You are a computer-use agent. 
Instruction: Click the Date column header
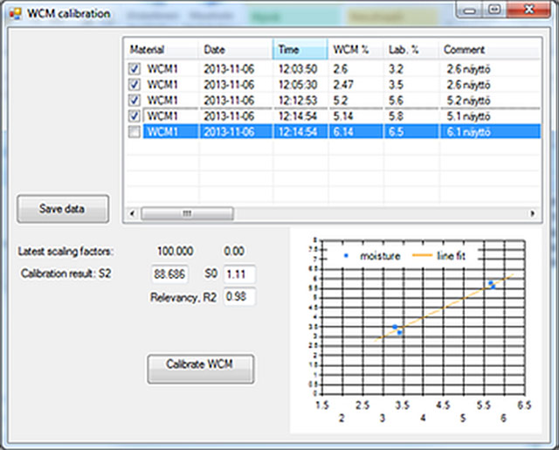[x=236, y=50]
